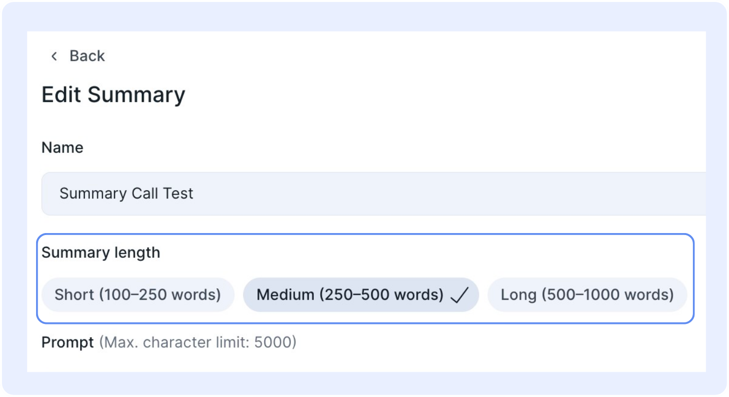Focus the Name input field
729x397 pixels.
(x=374, y=194)
